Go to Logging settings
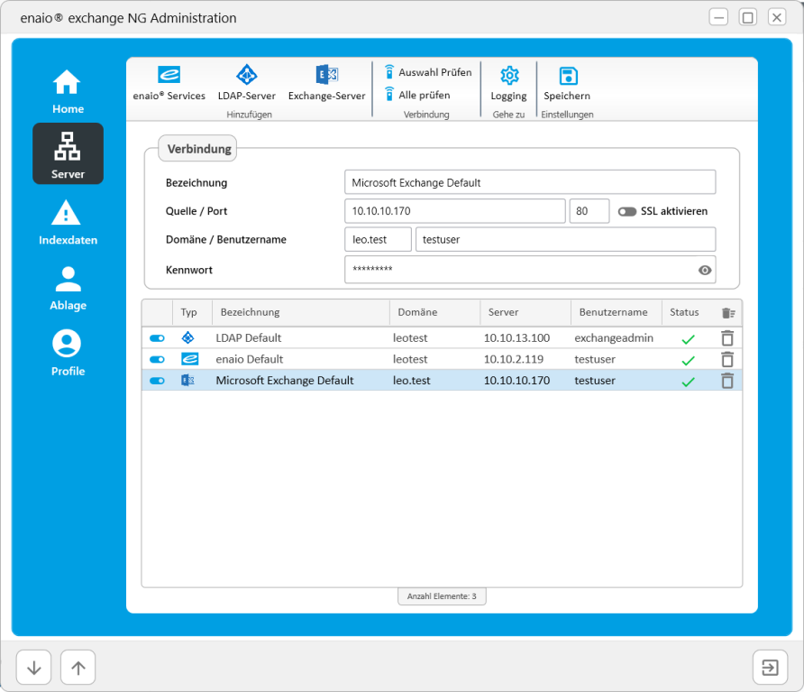Image resolution: width=804 pixels, height=692 pixels. pyautogui.click(x=508, y=84)
